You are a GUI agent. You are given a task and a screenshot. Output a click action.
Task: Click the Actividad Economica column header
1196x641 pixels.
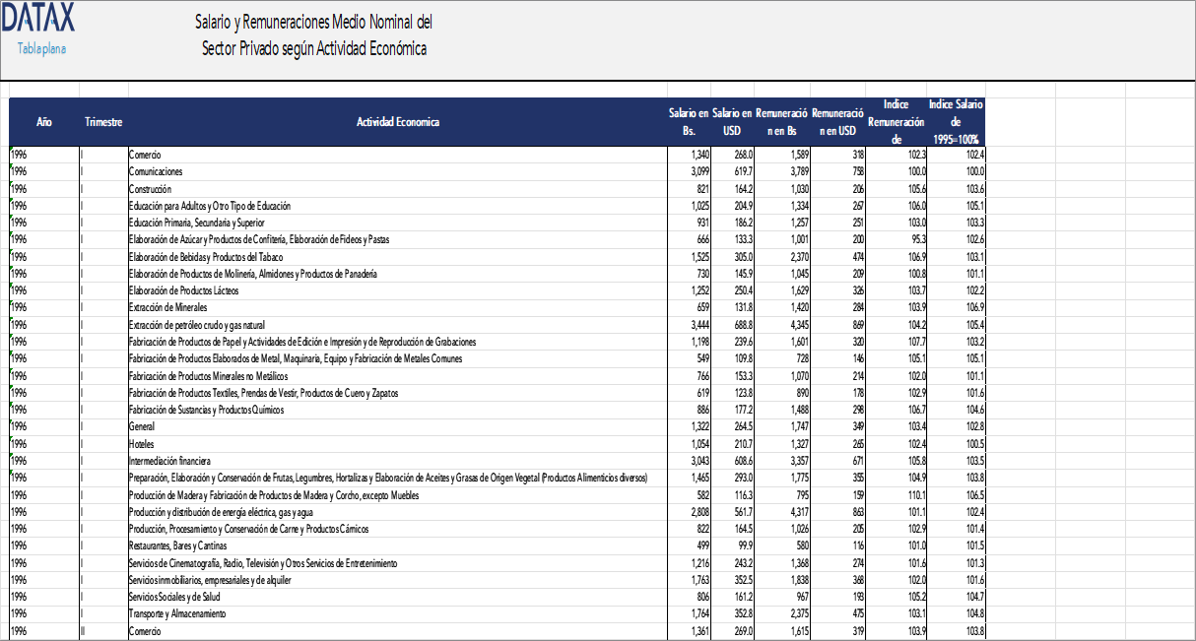(x=397, y=121)
